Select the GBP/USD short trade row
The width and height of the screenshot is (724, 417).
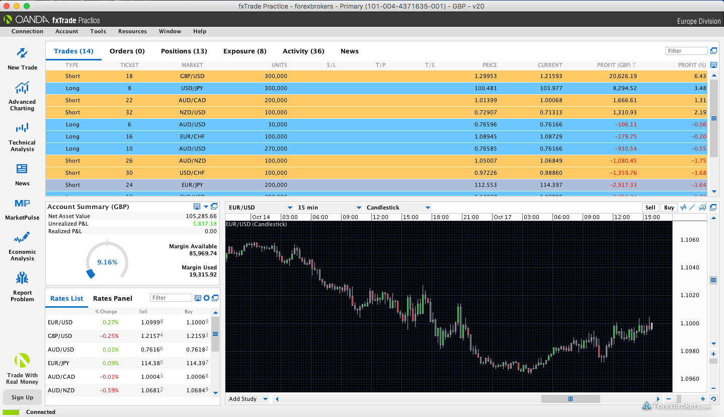376,77
